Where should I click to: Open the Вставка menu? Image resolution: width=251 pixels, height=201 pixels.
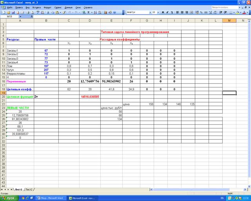click(36, 7)
